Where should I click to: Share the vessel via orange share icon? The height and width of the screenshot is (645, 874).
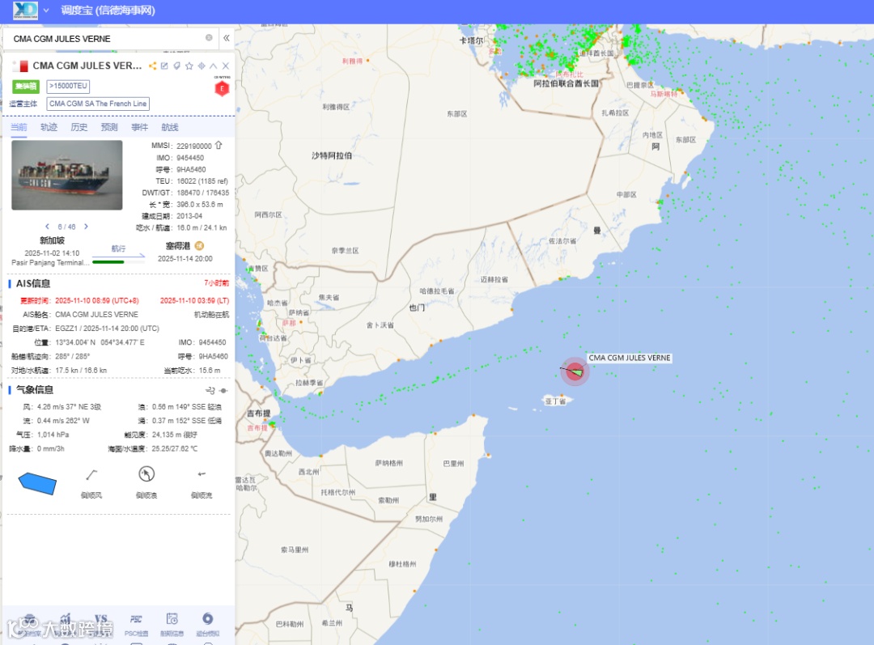pyautogui.click(x=152, y=66)
